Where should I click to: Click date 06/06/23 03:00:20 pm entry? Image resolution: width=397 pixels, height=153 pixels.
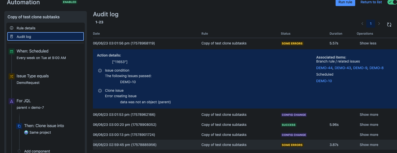point(125,125)
